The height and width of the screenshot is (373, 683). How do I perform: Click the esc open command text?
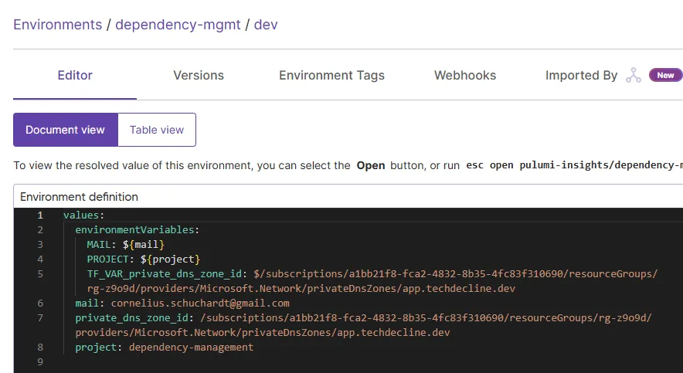574,165
